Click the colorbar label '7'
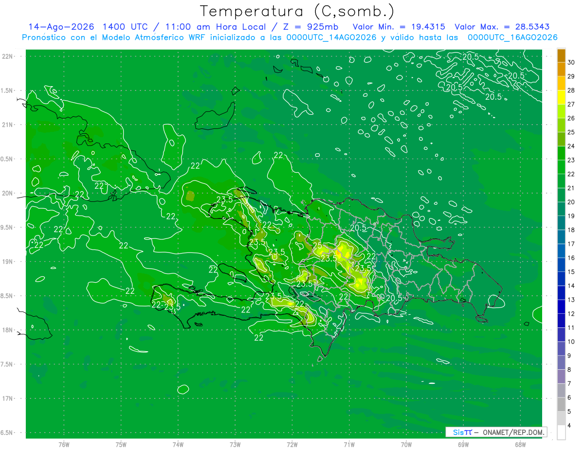 pyautogui.click(x=569, y=383)
